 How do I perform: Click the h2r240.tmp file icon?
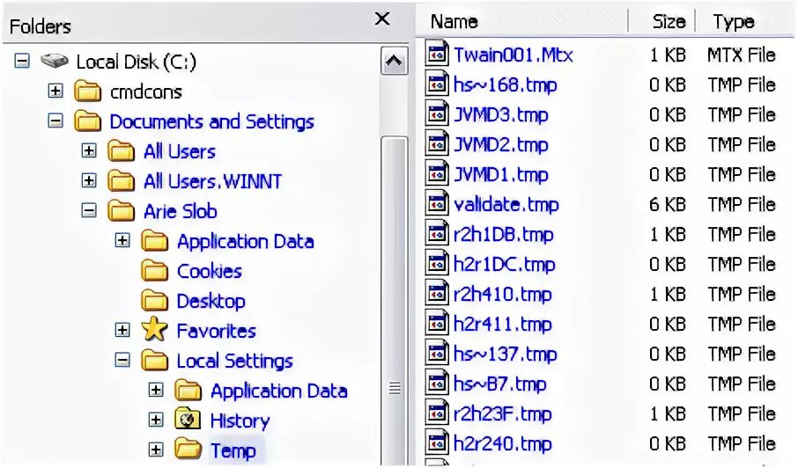pyautogui.click(x=437, y=443)
